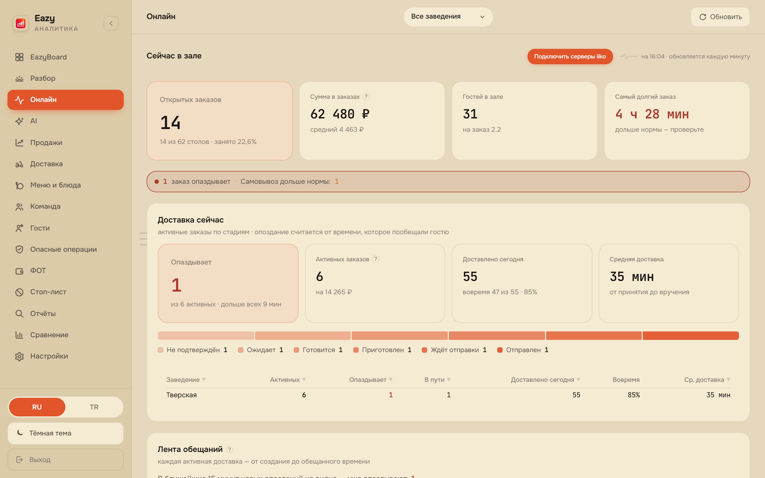Viewport: 765px width, 478px height.
Task: Click the Опасные операции shield icon
Action: click(19, 249)
